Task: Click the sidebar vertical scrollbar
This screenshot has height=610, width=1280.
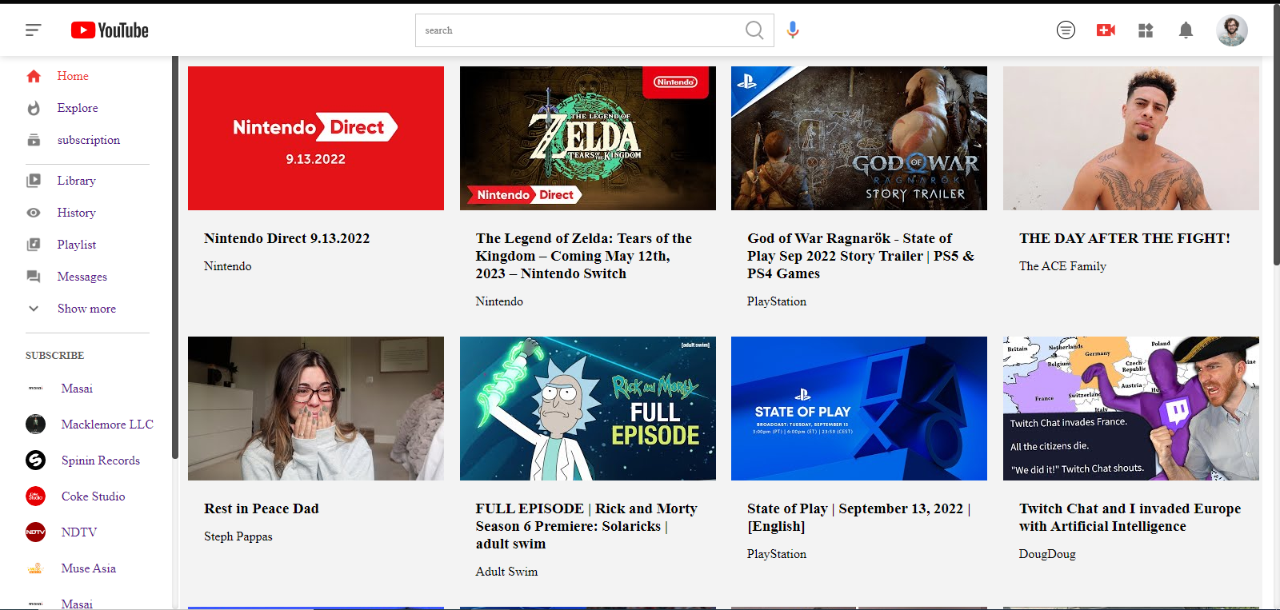Action: (175, 256)
